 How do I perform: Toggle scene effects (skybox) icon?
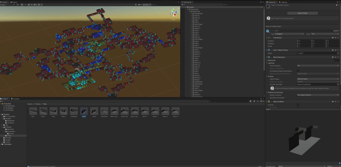tap(29, 5)
